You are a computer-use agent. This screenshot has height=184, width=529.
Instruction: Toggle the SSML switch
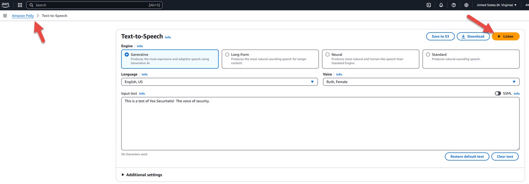[x=498, y=93]
